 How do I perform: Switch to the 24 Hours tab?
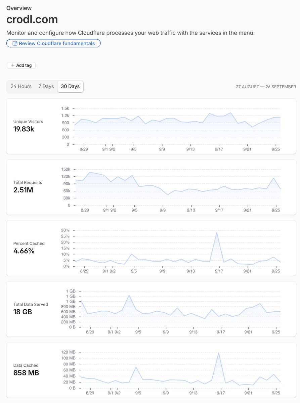[x=21, y=86]
